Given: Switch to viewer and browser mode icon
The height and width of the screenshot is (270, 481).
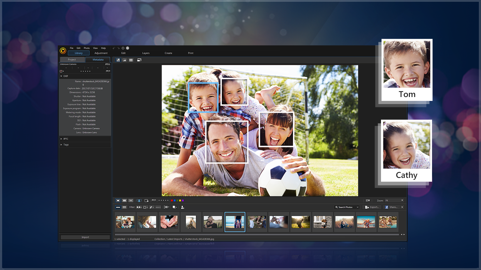Looking at the screenshot, I should [118, 60].
